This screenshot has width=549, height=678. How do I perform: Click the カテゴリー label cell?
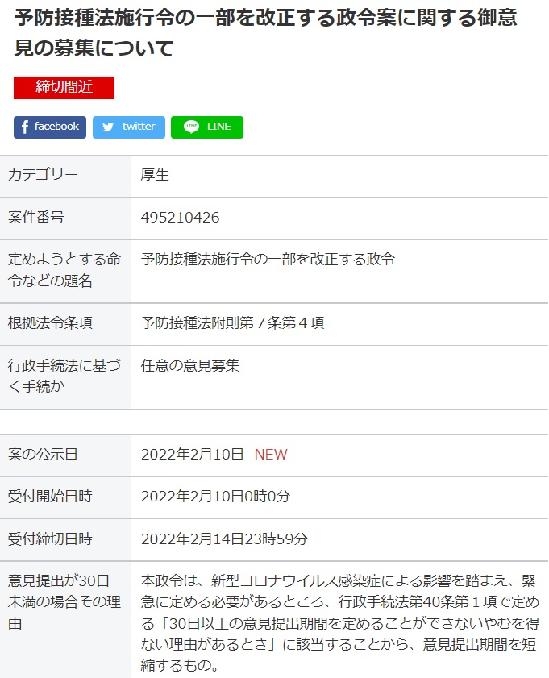pos(65,175)
